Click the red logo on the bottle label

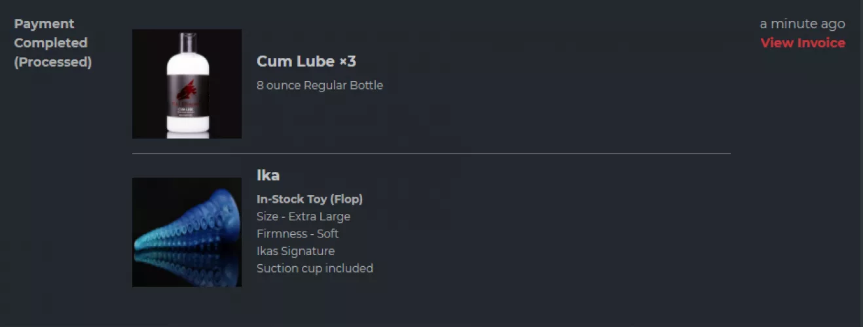pos(187,90)
